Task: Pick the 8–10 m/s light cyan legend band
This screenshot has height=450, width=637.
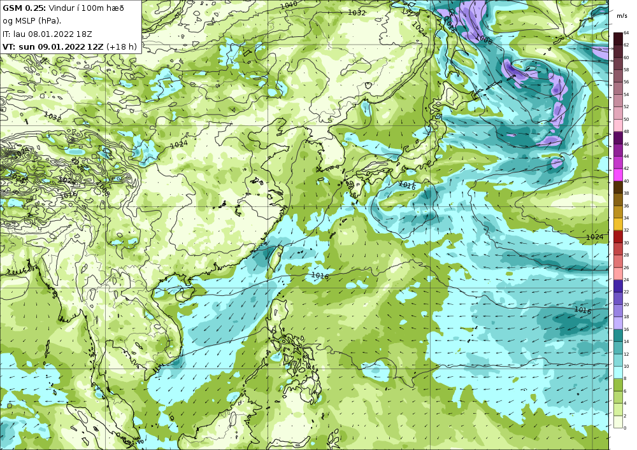Action: tap(618, 372)
